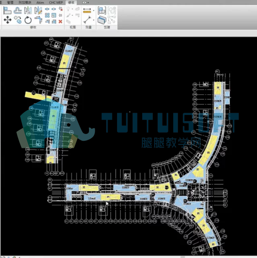Click the Hide in View lightbulb
Screen dimensions: 257x258
point(68,9)
